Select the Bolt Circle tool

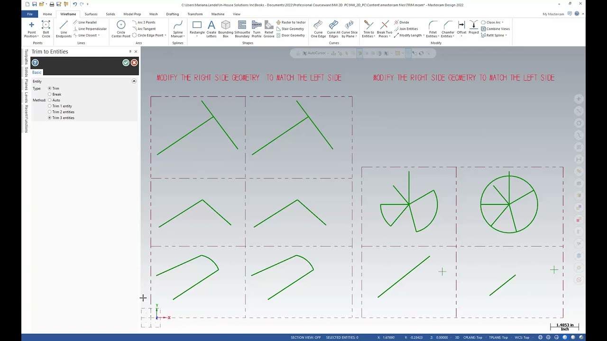tap(46, 29)
